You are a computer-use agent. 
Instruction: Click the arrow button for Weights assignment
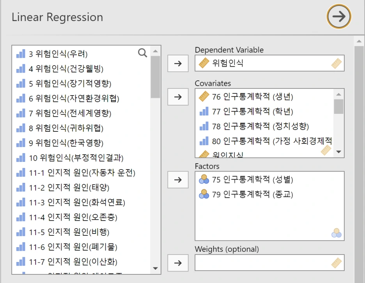coord(178,263)
